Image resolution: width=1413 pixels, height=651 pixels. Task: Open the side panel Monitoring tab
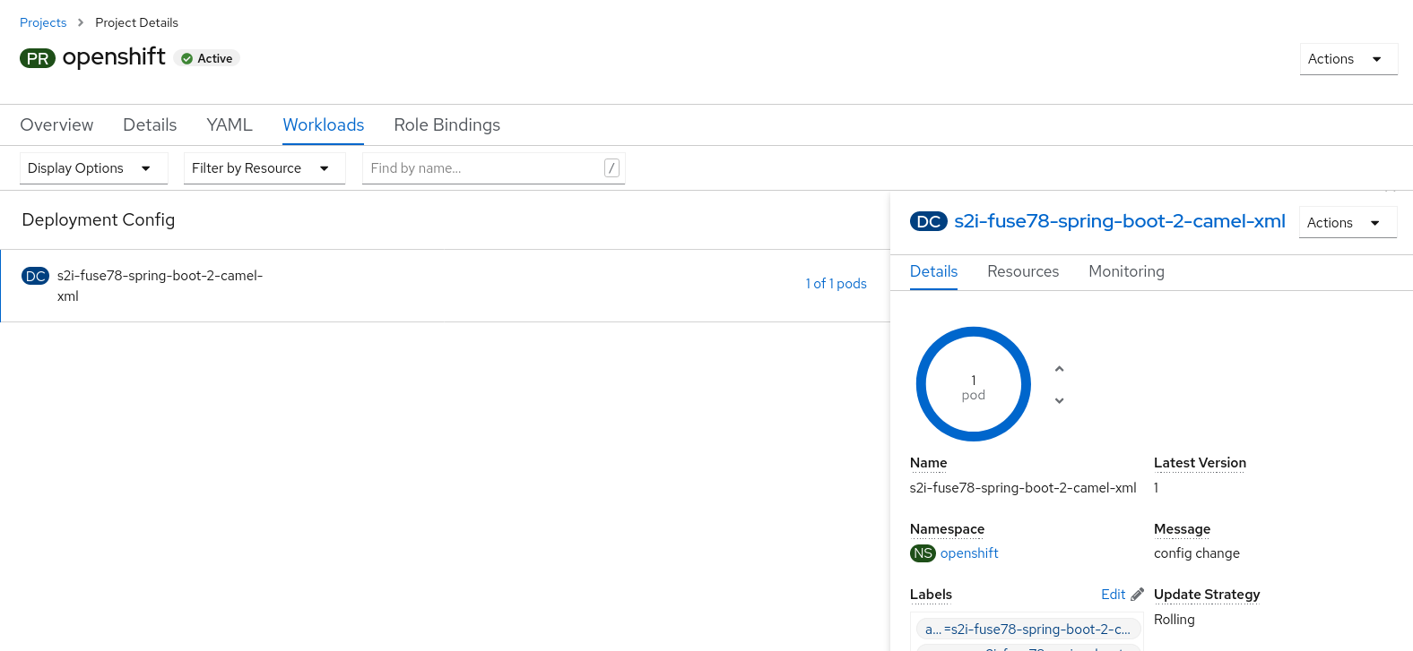coord(1126,271)
